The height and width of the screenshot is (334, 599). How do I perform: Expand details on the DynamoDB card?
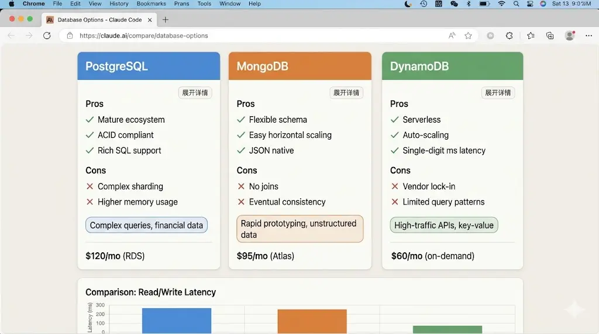click(498, 93)
